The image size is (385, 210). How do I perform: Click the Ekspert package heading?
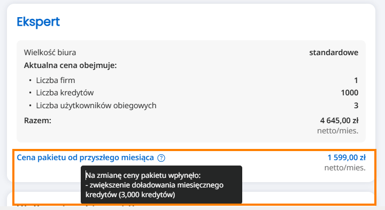[38, 22]
